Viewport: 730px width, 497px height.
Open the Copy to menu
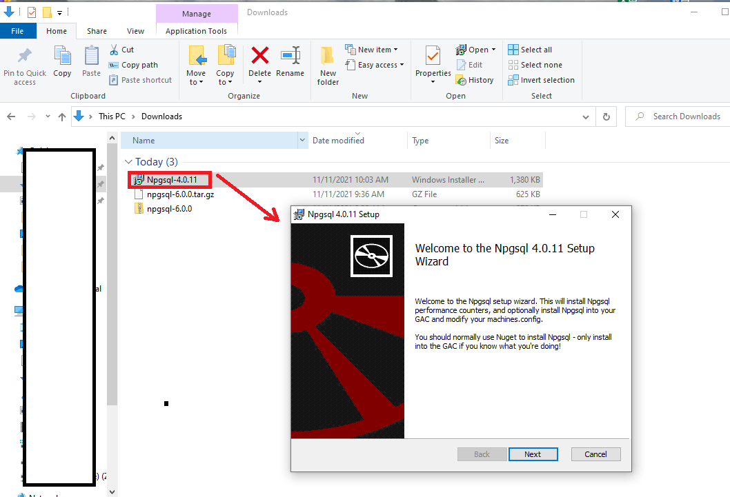(225, 65)
